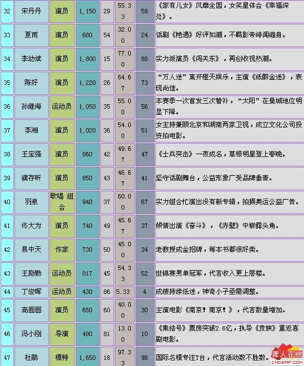This screenshot has height=366, width=304.
Task: Click value 4 in 丁俊晖 row
Action: coord(145,292)
